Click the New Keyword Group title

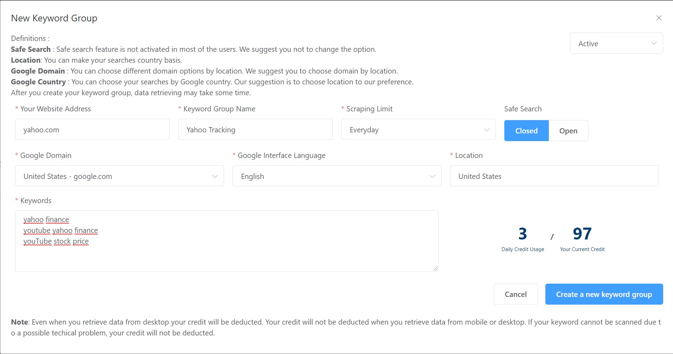coord(54,18)
